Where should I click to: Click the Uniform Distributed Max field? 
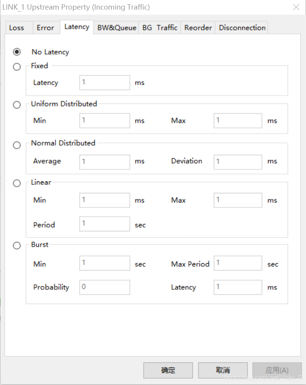(x=238, y=121)
